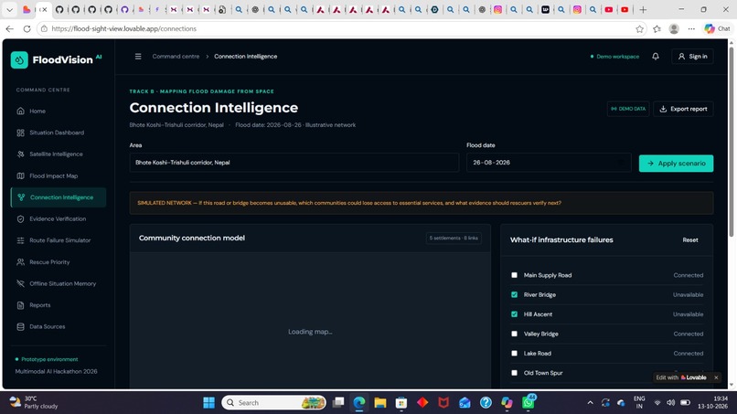This screenshot has height=414, width=737.
Task: Open browser settings ellipsis menu
Action: pyautogui.click(x=691, y=29)
